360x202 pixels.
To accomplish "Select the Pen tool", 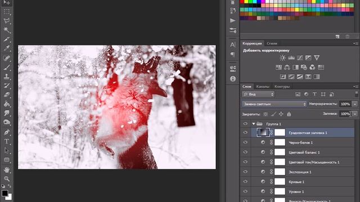I will (7, 132).
